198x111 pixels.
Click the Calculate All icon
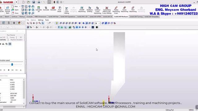[x=39, y=10]
